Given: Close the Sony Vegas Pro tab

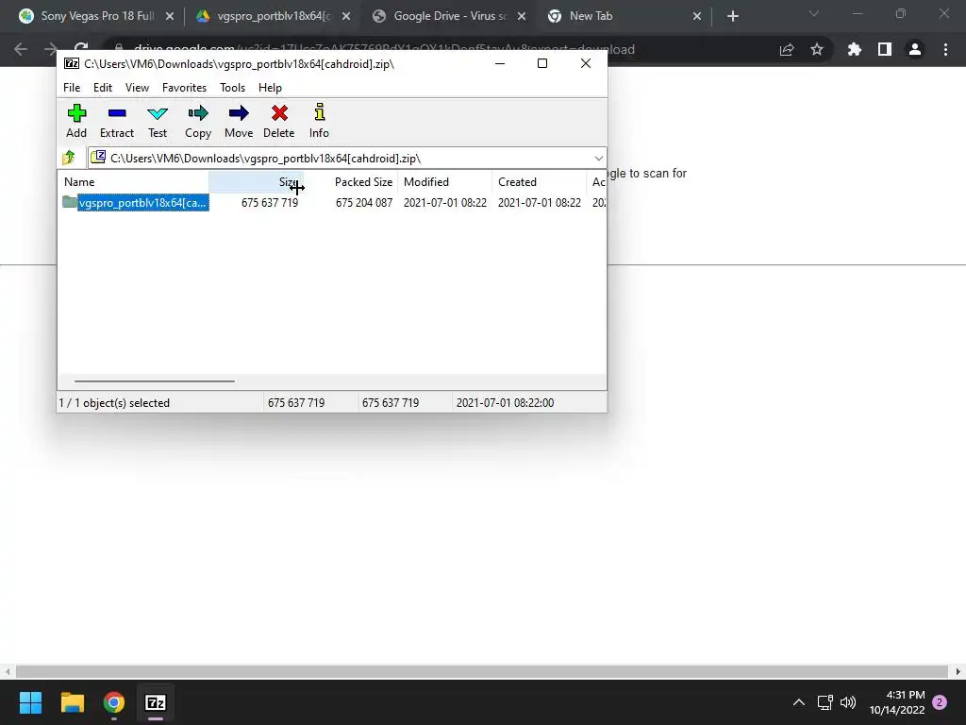Looking at the screenshot, I should pyautogui.click(x=170, y=16).
